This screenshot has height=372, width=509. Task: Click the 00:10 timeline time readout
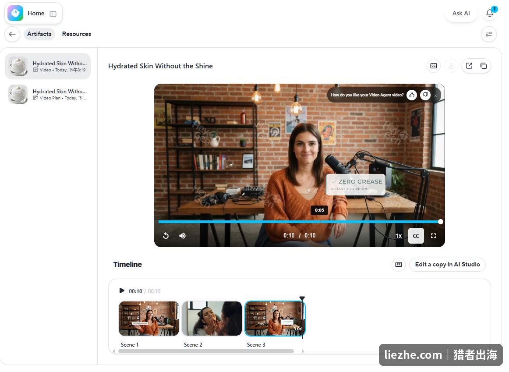[x=135, y=291]
